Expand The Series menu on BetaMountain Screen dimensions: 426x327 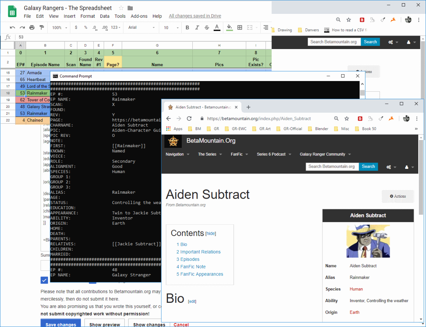(x=210, y=154)
